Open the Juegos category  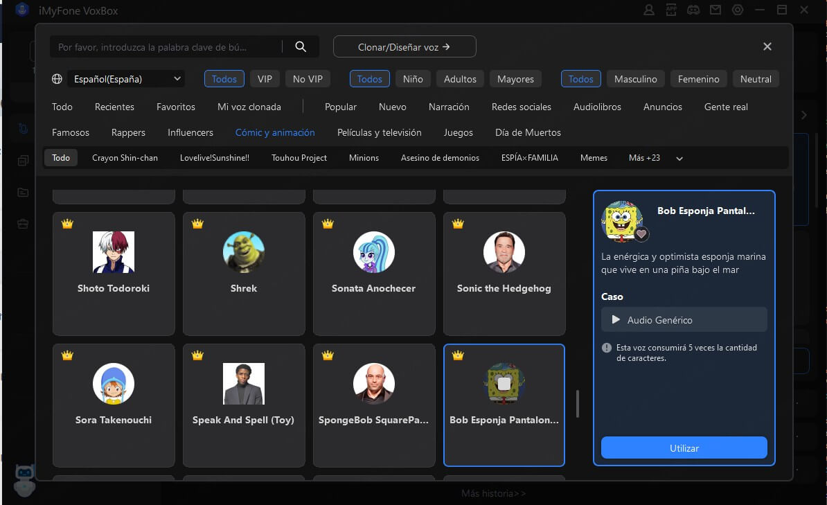coord(459,132)
